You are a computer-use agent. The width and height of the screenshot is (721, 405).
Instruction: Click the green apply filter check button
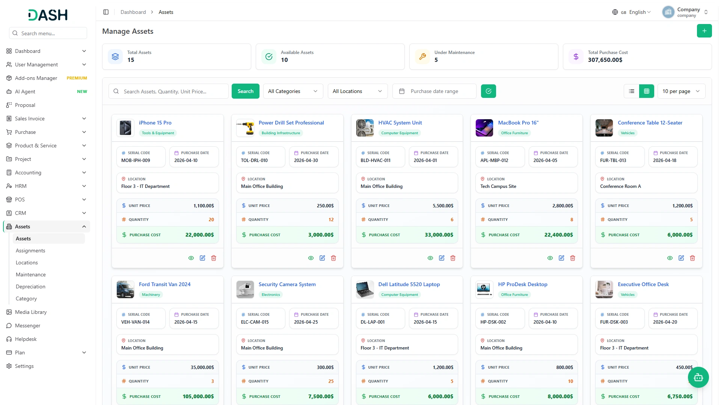pyautogui.click(x=489, y=91)
